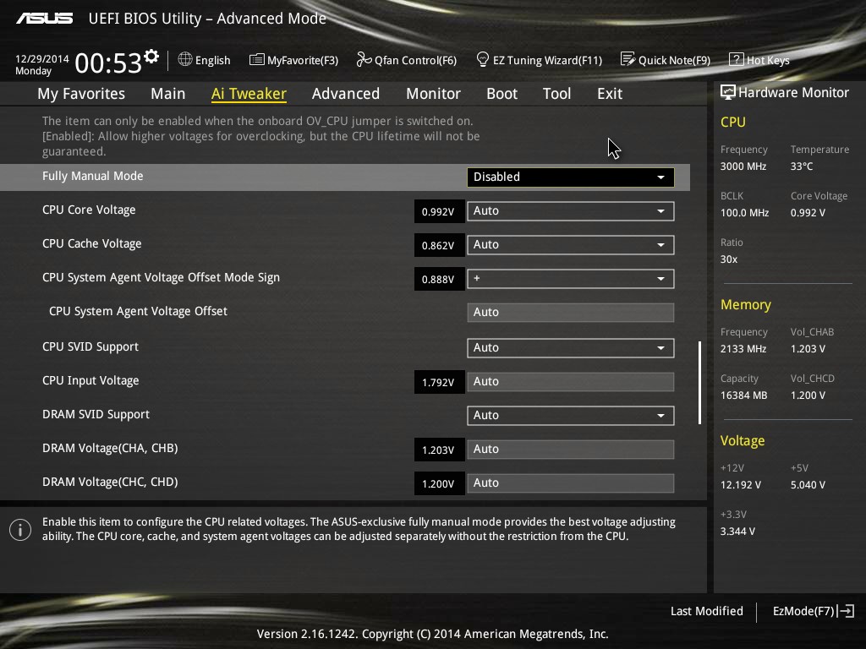The height and width of the screenshot is (649, 866).
Task: Show Hot Keys list
Action: point(759,60)
